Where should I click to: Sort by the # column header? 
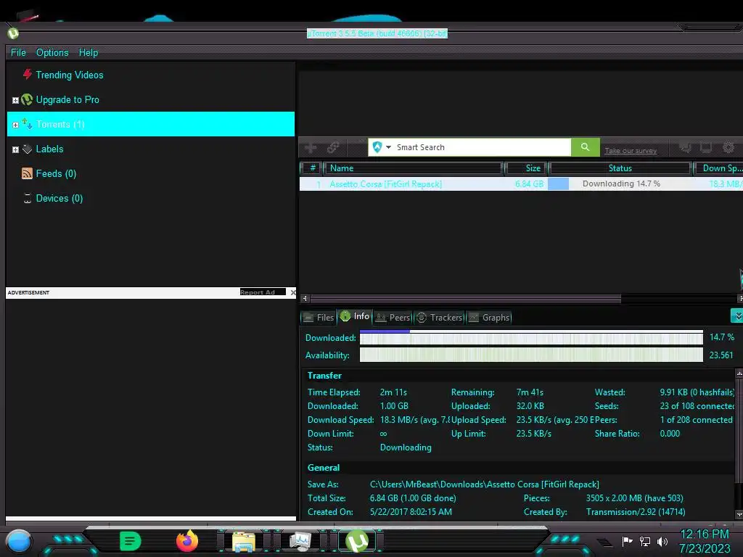312,168
